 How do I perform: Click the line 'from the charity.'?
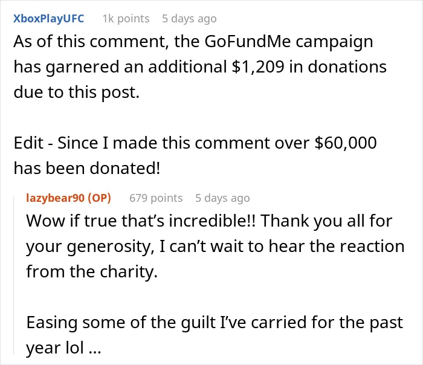click(x=92, y=271)
